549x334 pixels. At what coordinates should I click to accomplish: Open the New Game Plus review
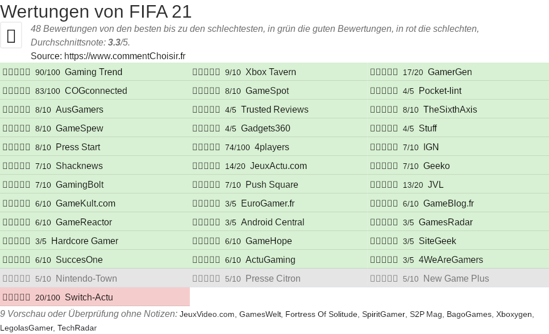[456, 279]
